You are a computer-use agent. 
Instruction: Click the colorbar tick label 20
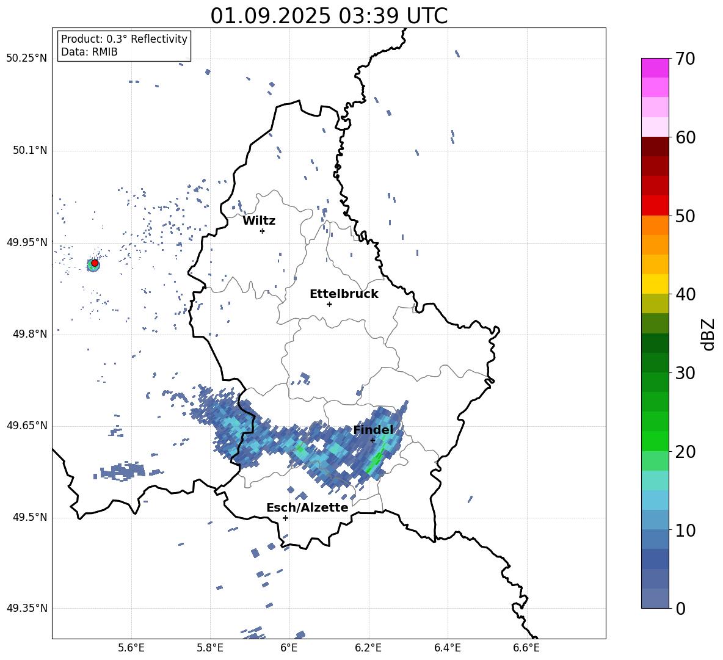tap(685, 451)
